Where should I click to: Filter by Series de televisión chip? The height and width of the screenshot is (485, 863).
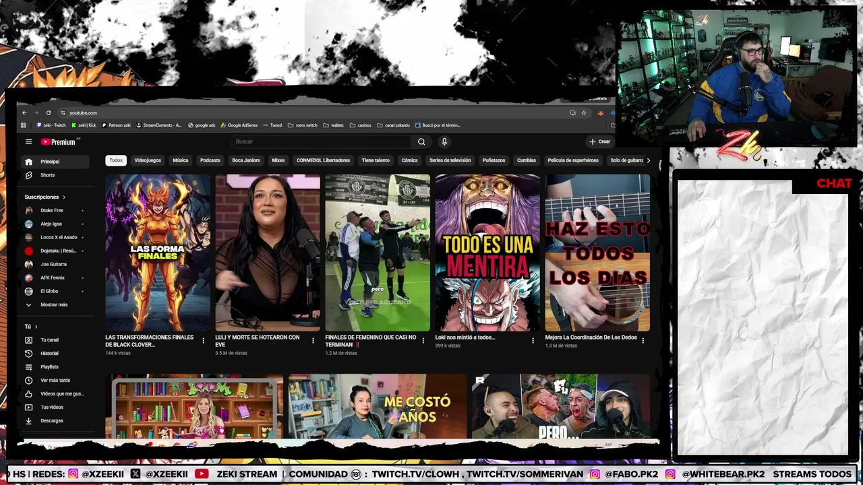(450, 160)
